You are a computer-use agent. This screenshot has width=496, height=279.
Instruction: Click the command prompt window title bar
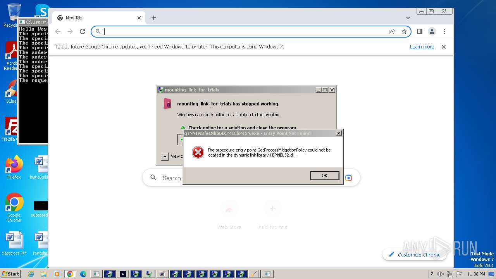pyautogui.click(x=33, y=22)
